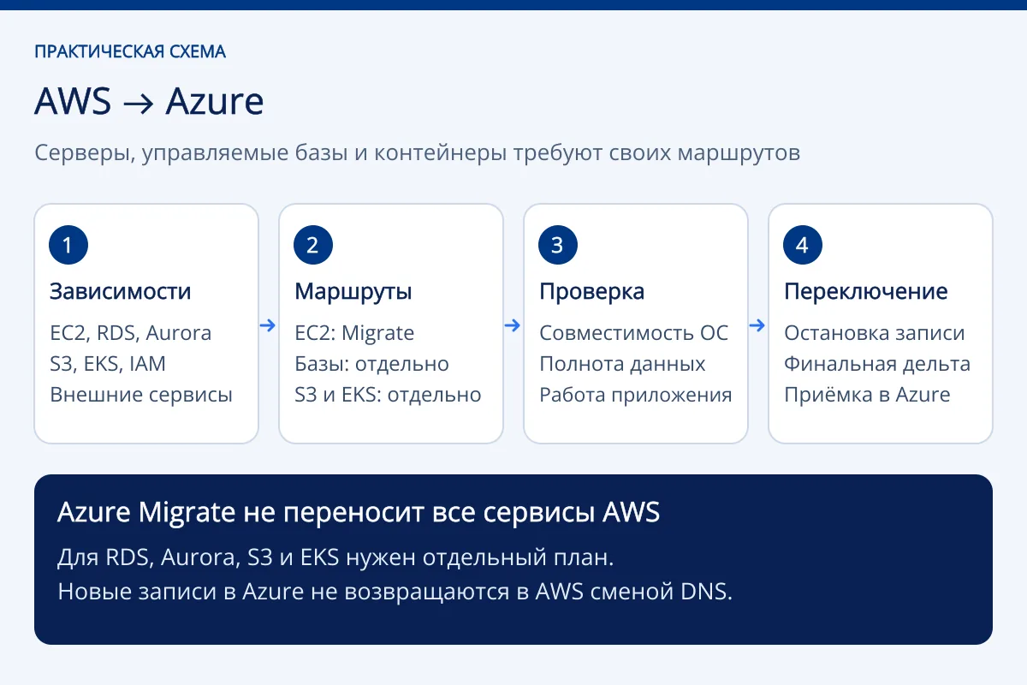Click the step 4 number circle
This screenshot has height=685, width=1027.
(803, 246)
